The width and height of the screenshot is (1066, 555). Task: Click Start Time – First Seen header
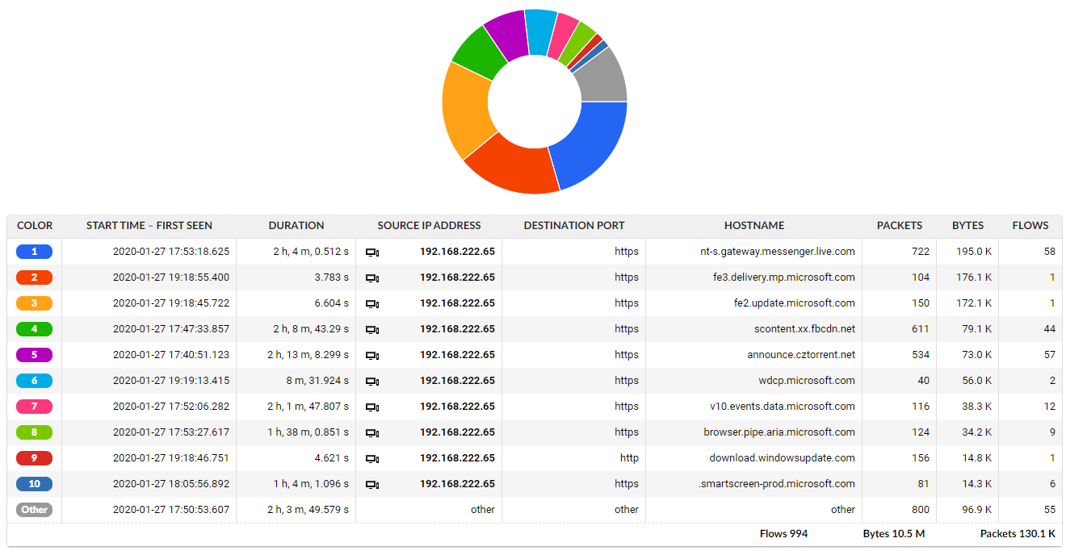coord(149,226)
